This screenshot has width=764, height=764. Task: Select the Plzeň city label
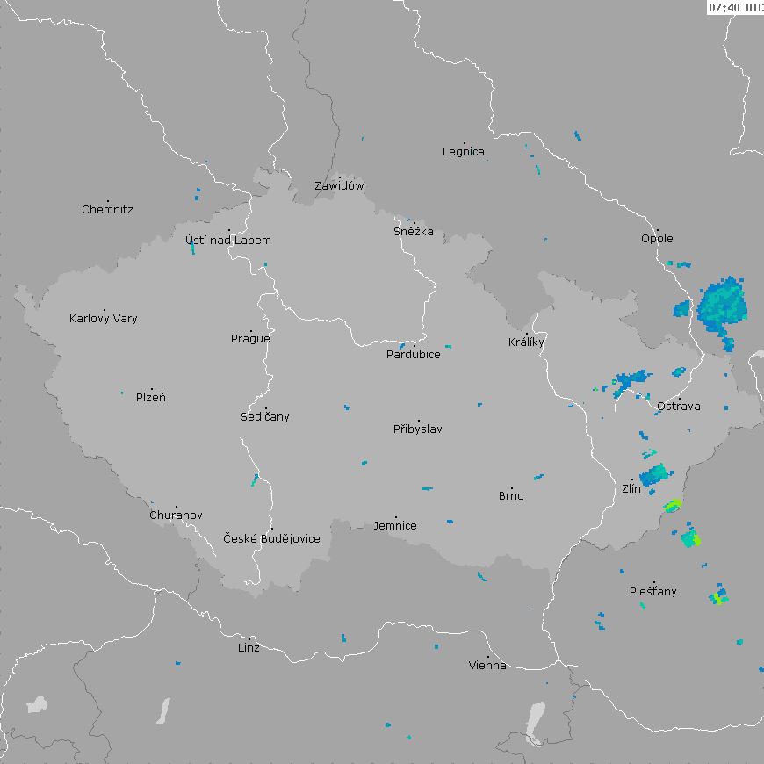point(151,398)
